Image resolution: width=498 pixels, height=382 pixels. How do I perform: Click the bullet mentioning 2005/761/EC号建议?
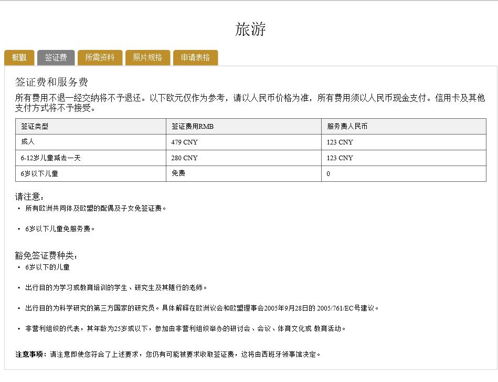pos(202,308)
